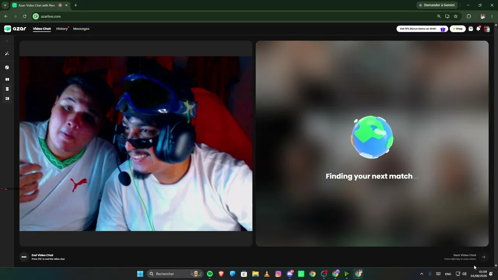Open the Chrome three-dot menu
The width and height of the screenshot is (498, 280).
492,16
